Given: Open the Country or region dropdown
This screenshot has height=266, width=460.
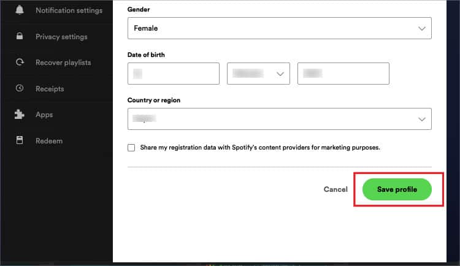Looking at the screenshot, I should click(x=279, y=119).
